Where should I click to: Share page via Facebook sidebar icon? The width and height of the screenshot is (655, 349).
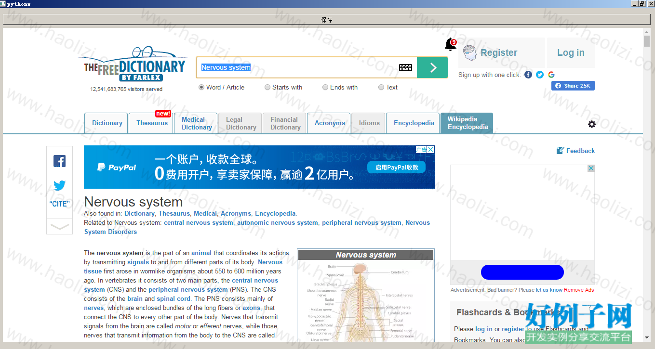59,161
